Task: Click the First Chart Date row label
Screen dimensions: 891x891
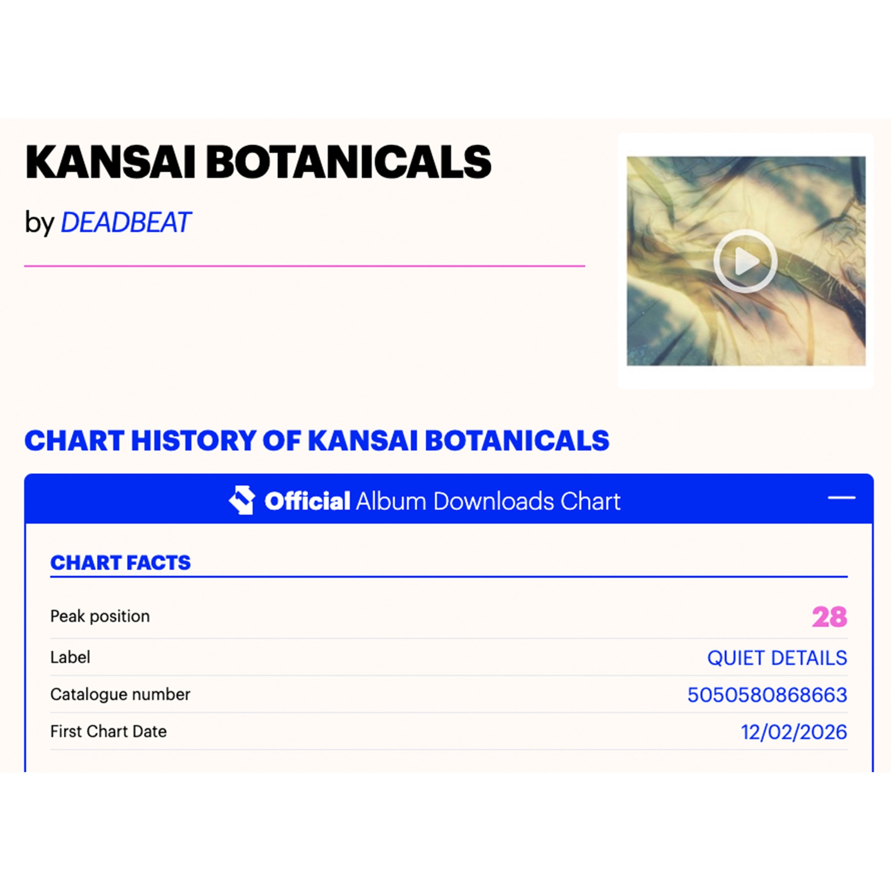Action: [x=108, y=732]
